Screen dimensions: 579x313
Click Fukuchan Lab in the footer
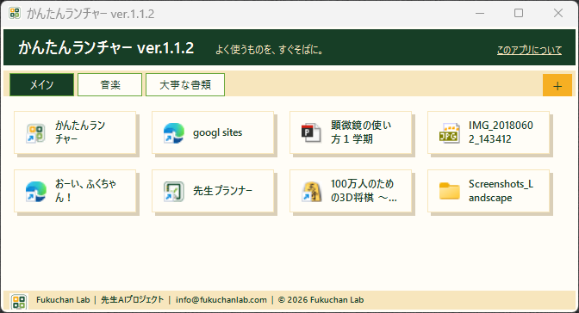pyautogui.click(x=63, y=300)
